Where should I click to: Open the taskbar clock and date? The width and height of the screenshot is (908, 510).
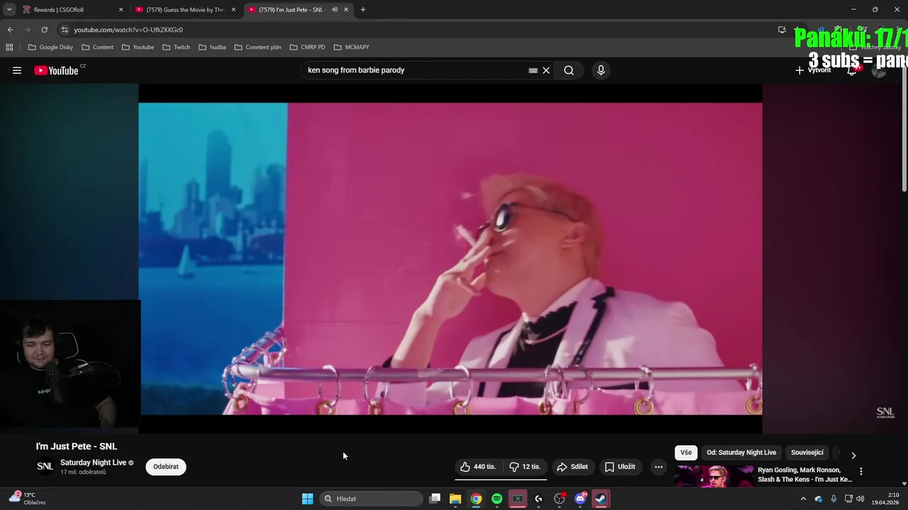click(885, 499)
